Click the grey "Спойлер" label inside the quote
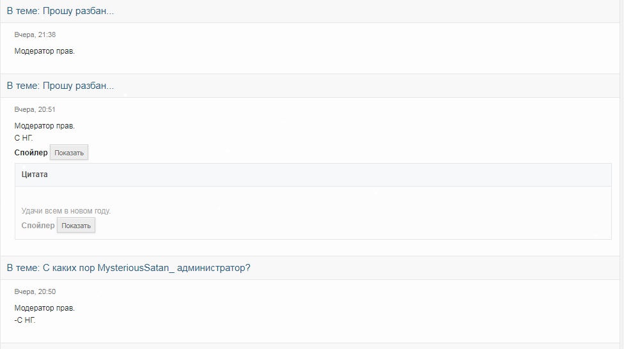The height and width of the screenshot is (349, 624). (38, 225)
